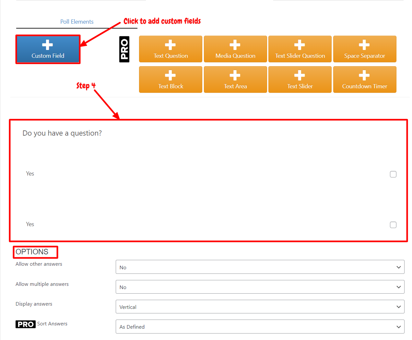Insert a Countdown Timer element
Image resolution: width=412 pixels, height=340 pixels.
365,79
